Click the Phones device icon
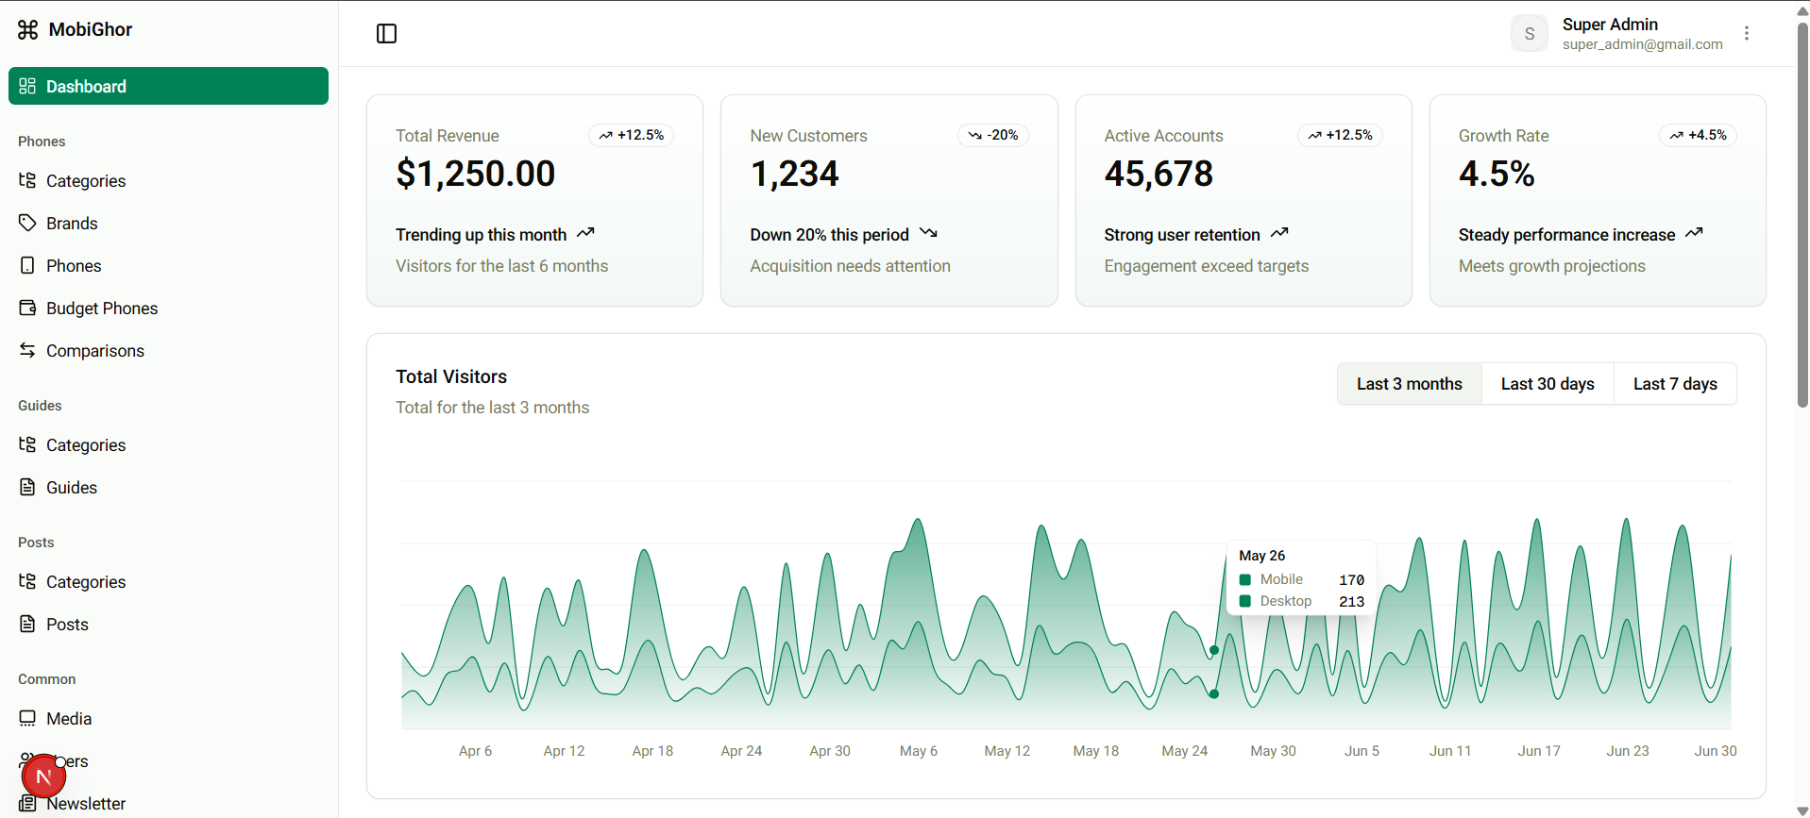 coord(27,265)
